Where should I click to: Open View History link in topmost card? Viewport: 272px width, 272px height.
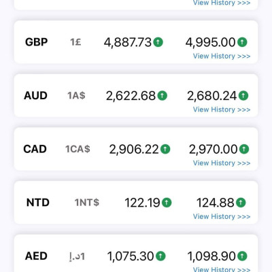(x=222, y=3)
